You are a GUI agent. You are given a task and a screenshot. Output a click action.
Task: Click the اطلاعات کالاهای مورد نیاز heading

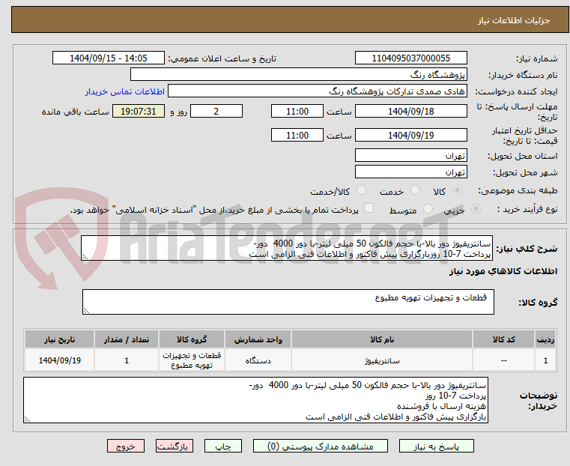tap(503, 271)
